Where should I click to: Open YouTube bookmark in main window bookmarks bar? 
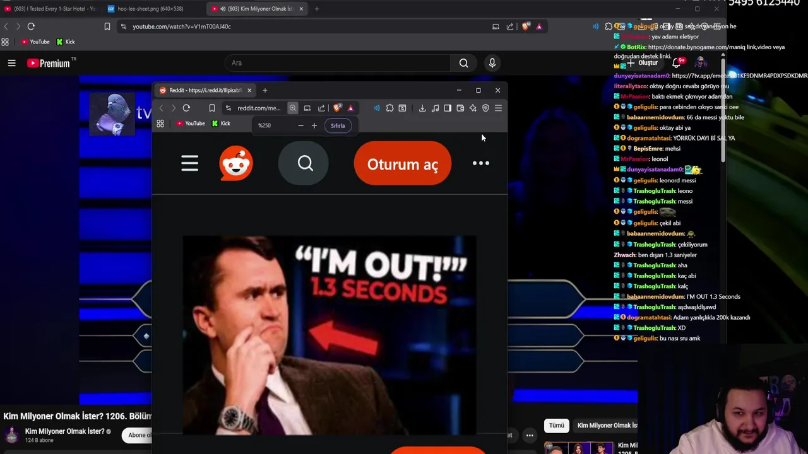(35, 42)
